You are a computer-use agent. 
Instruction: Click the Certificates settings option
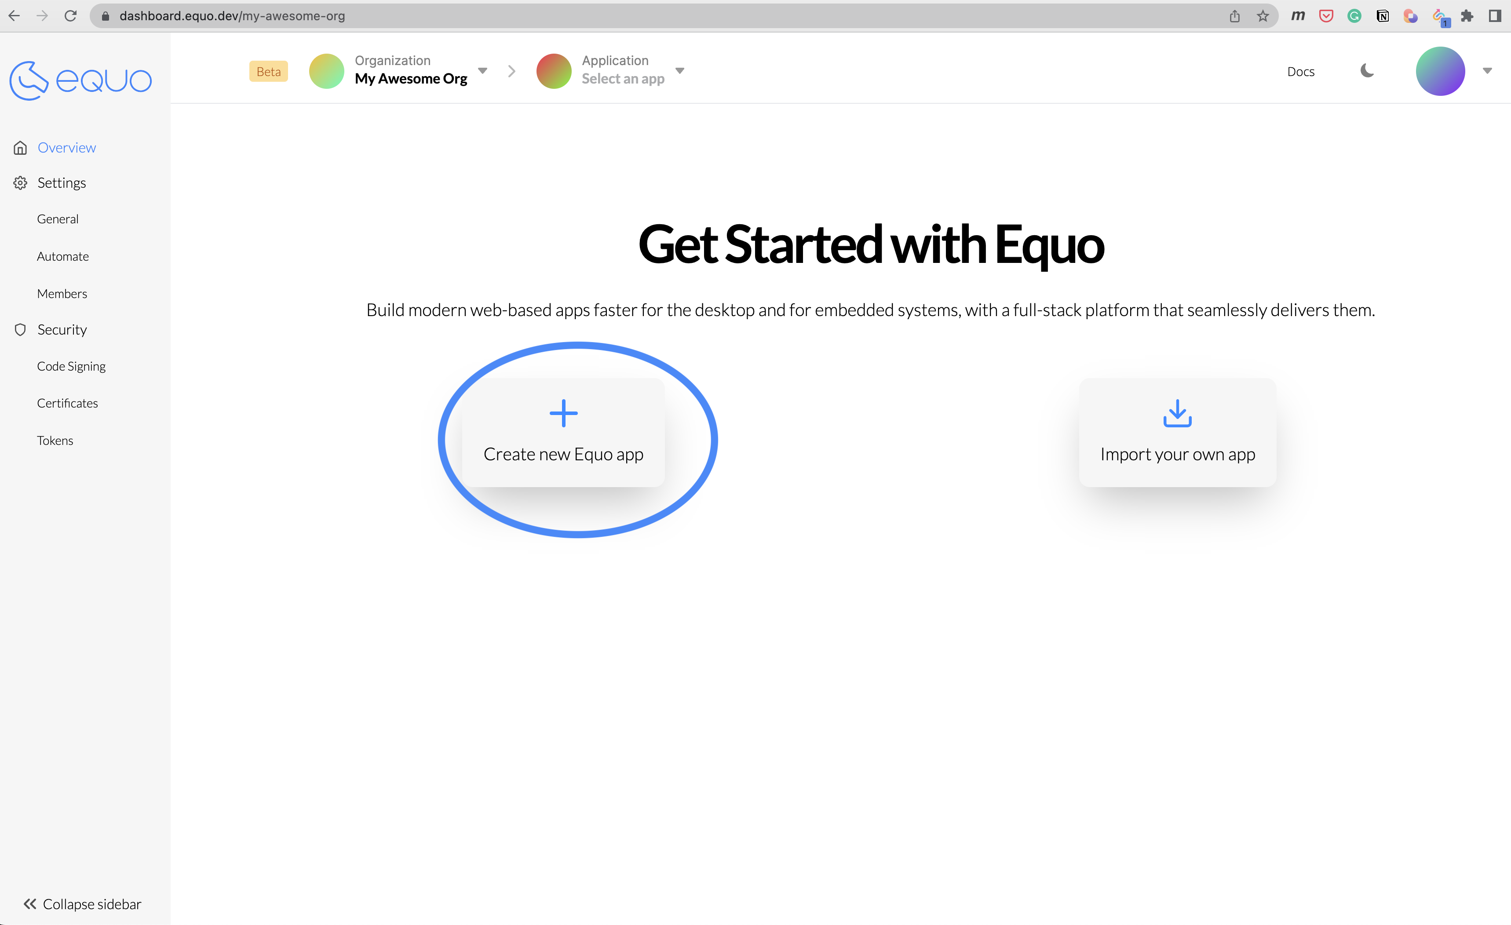68,403
